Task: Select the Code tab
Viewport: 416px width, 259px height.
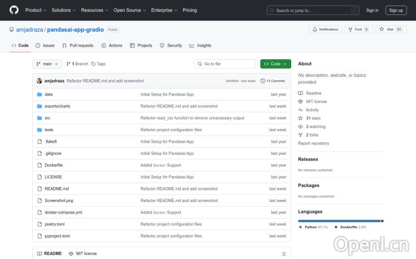Action: coord(20,45)
